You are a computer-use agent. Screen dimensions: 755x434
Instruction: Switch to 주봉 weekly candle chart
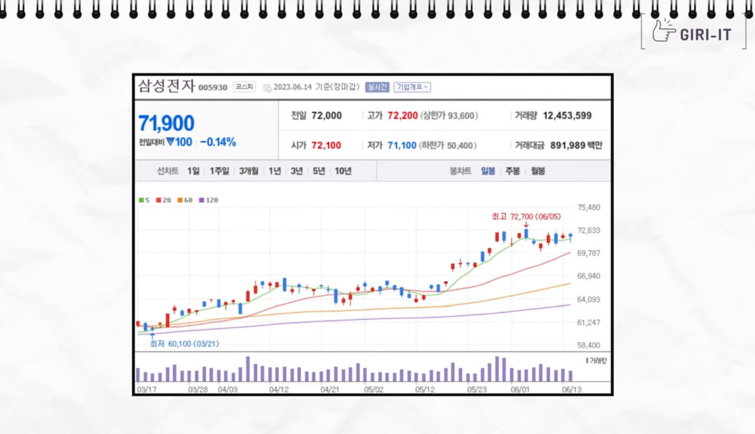[x=513, y=171]
